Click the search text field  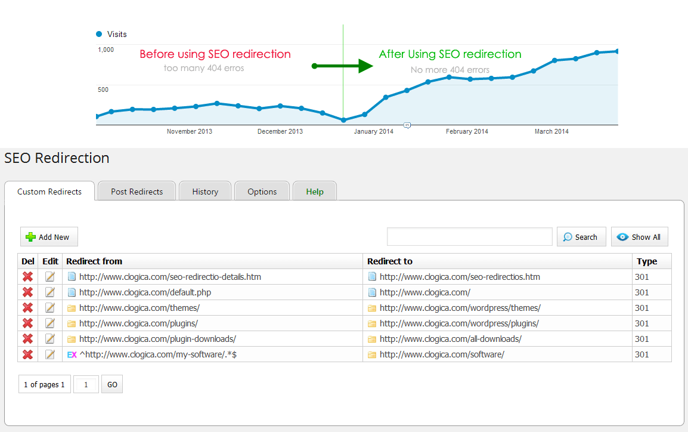(469, 236)
